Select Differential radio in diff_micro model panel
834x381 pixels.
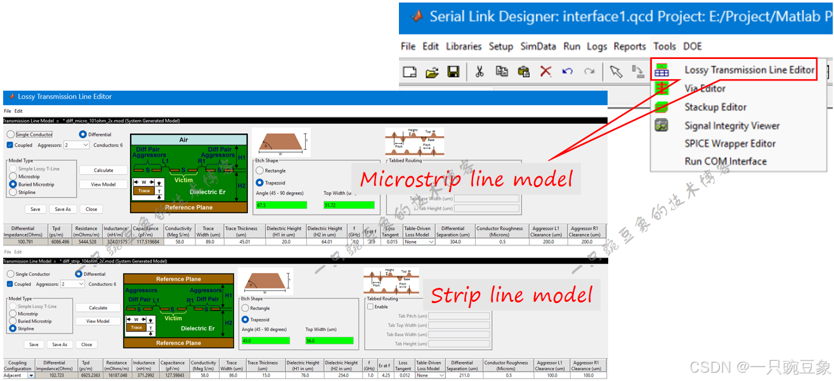(x=83, y=134)
